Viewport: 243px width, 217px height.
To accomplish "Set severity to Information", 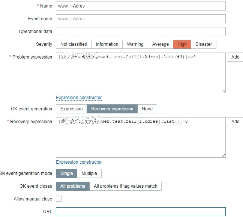I will tap(107, 44).
